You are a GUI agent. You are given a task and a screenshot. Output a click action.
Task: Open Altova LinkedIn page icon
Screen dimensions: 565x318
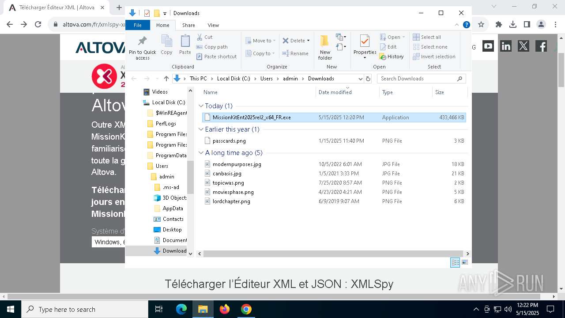pyautogui.click(x=506, y=45)
